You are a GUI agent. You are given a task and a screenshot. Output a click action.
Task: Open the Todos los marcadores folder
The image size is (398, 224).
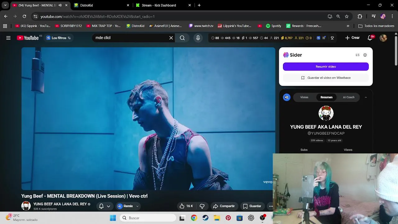[x=376, y=26]
